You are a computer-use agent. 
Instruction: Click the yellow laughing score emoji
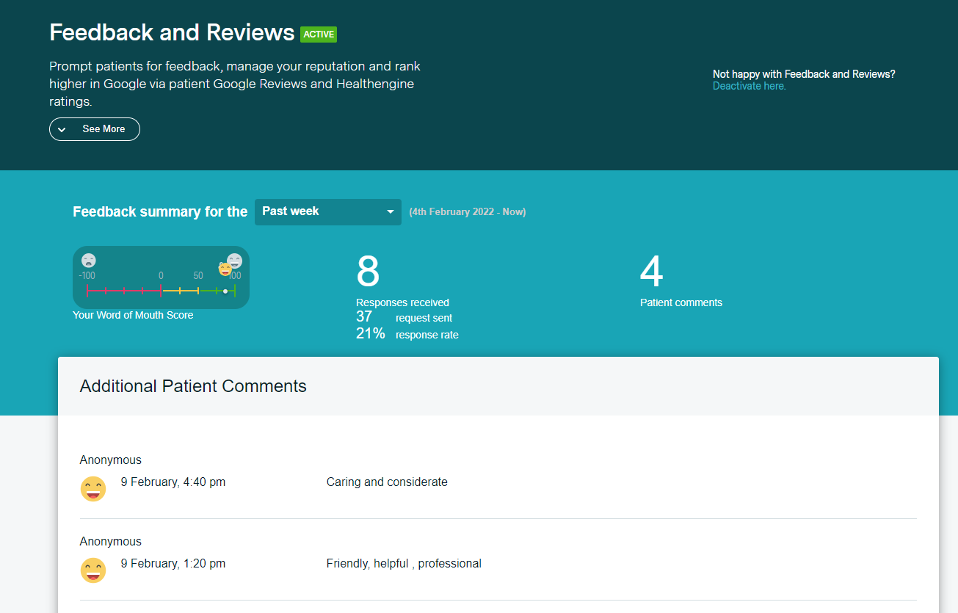pyautogui.click(x=225, y=269)
